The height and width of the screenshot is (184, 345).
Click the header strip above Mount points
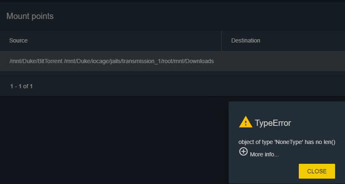(172, 1)
